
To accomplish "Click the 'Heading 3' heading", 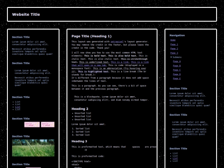I will pos(79,141).
